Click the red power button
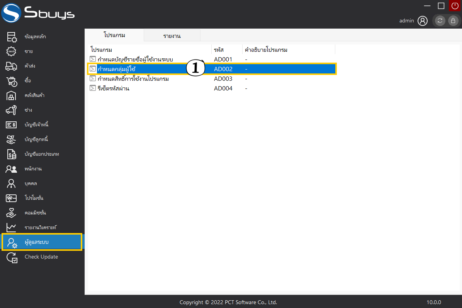This screenshot has width=462, height=308. (x=455, y=5)
